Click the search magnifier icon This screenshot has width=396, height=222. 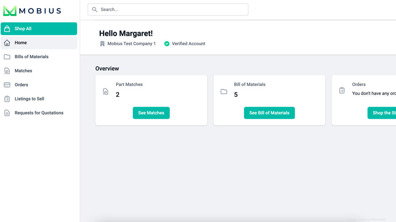point(94,10)
